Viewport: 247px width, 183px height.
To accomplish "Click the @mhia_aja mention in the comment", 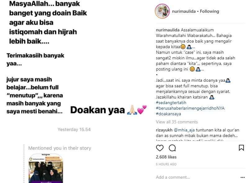I will 184,130.
